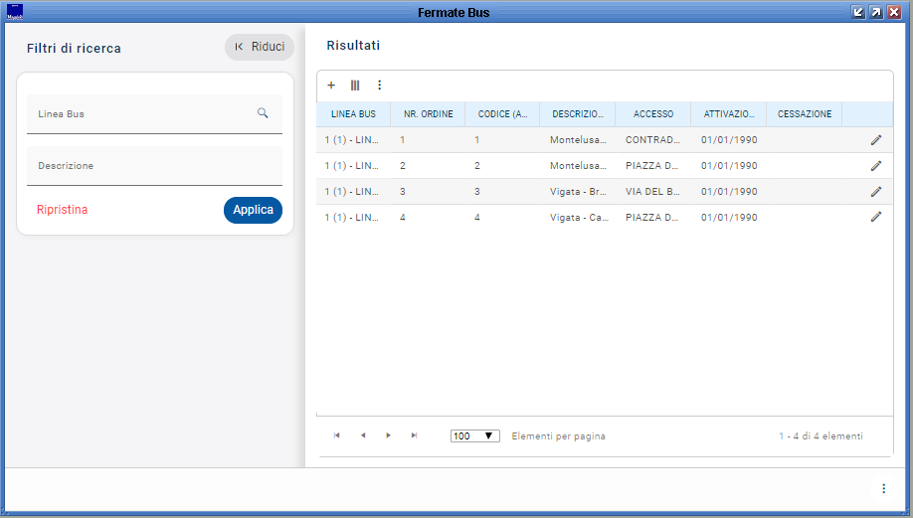Edit row with order number 2
This screenshot has height=518, width=913.
point(876,166)
